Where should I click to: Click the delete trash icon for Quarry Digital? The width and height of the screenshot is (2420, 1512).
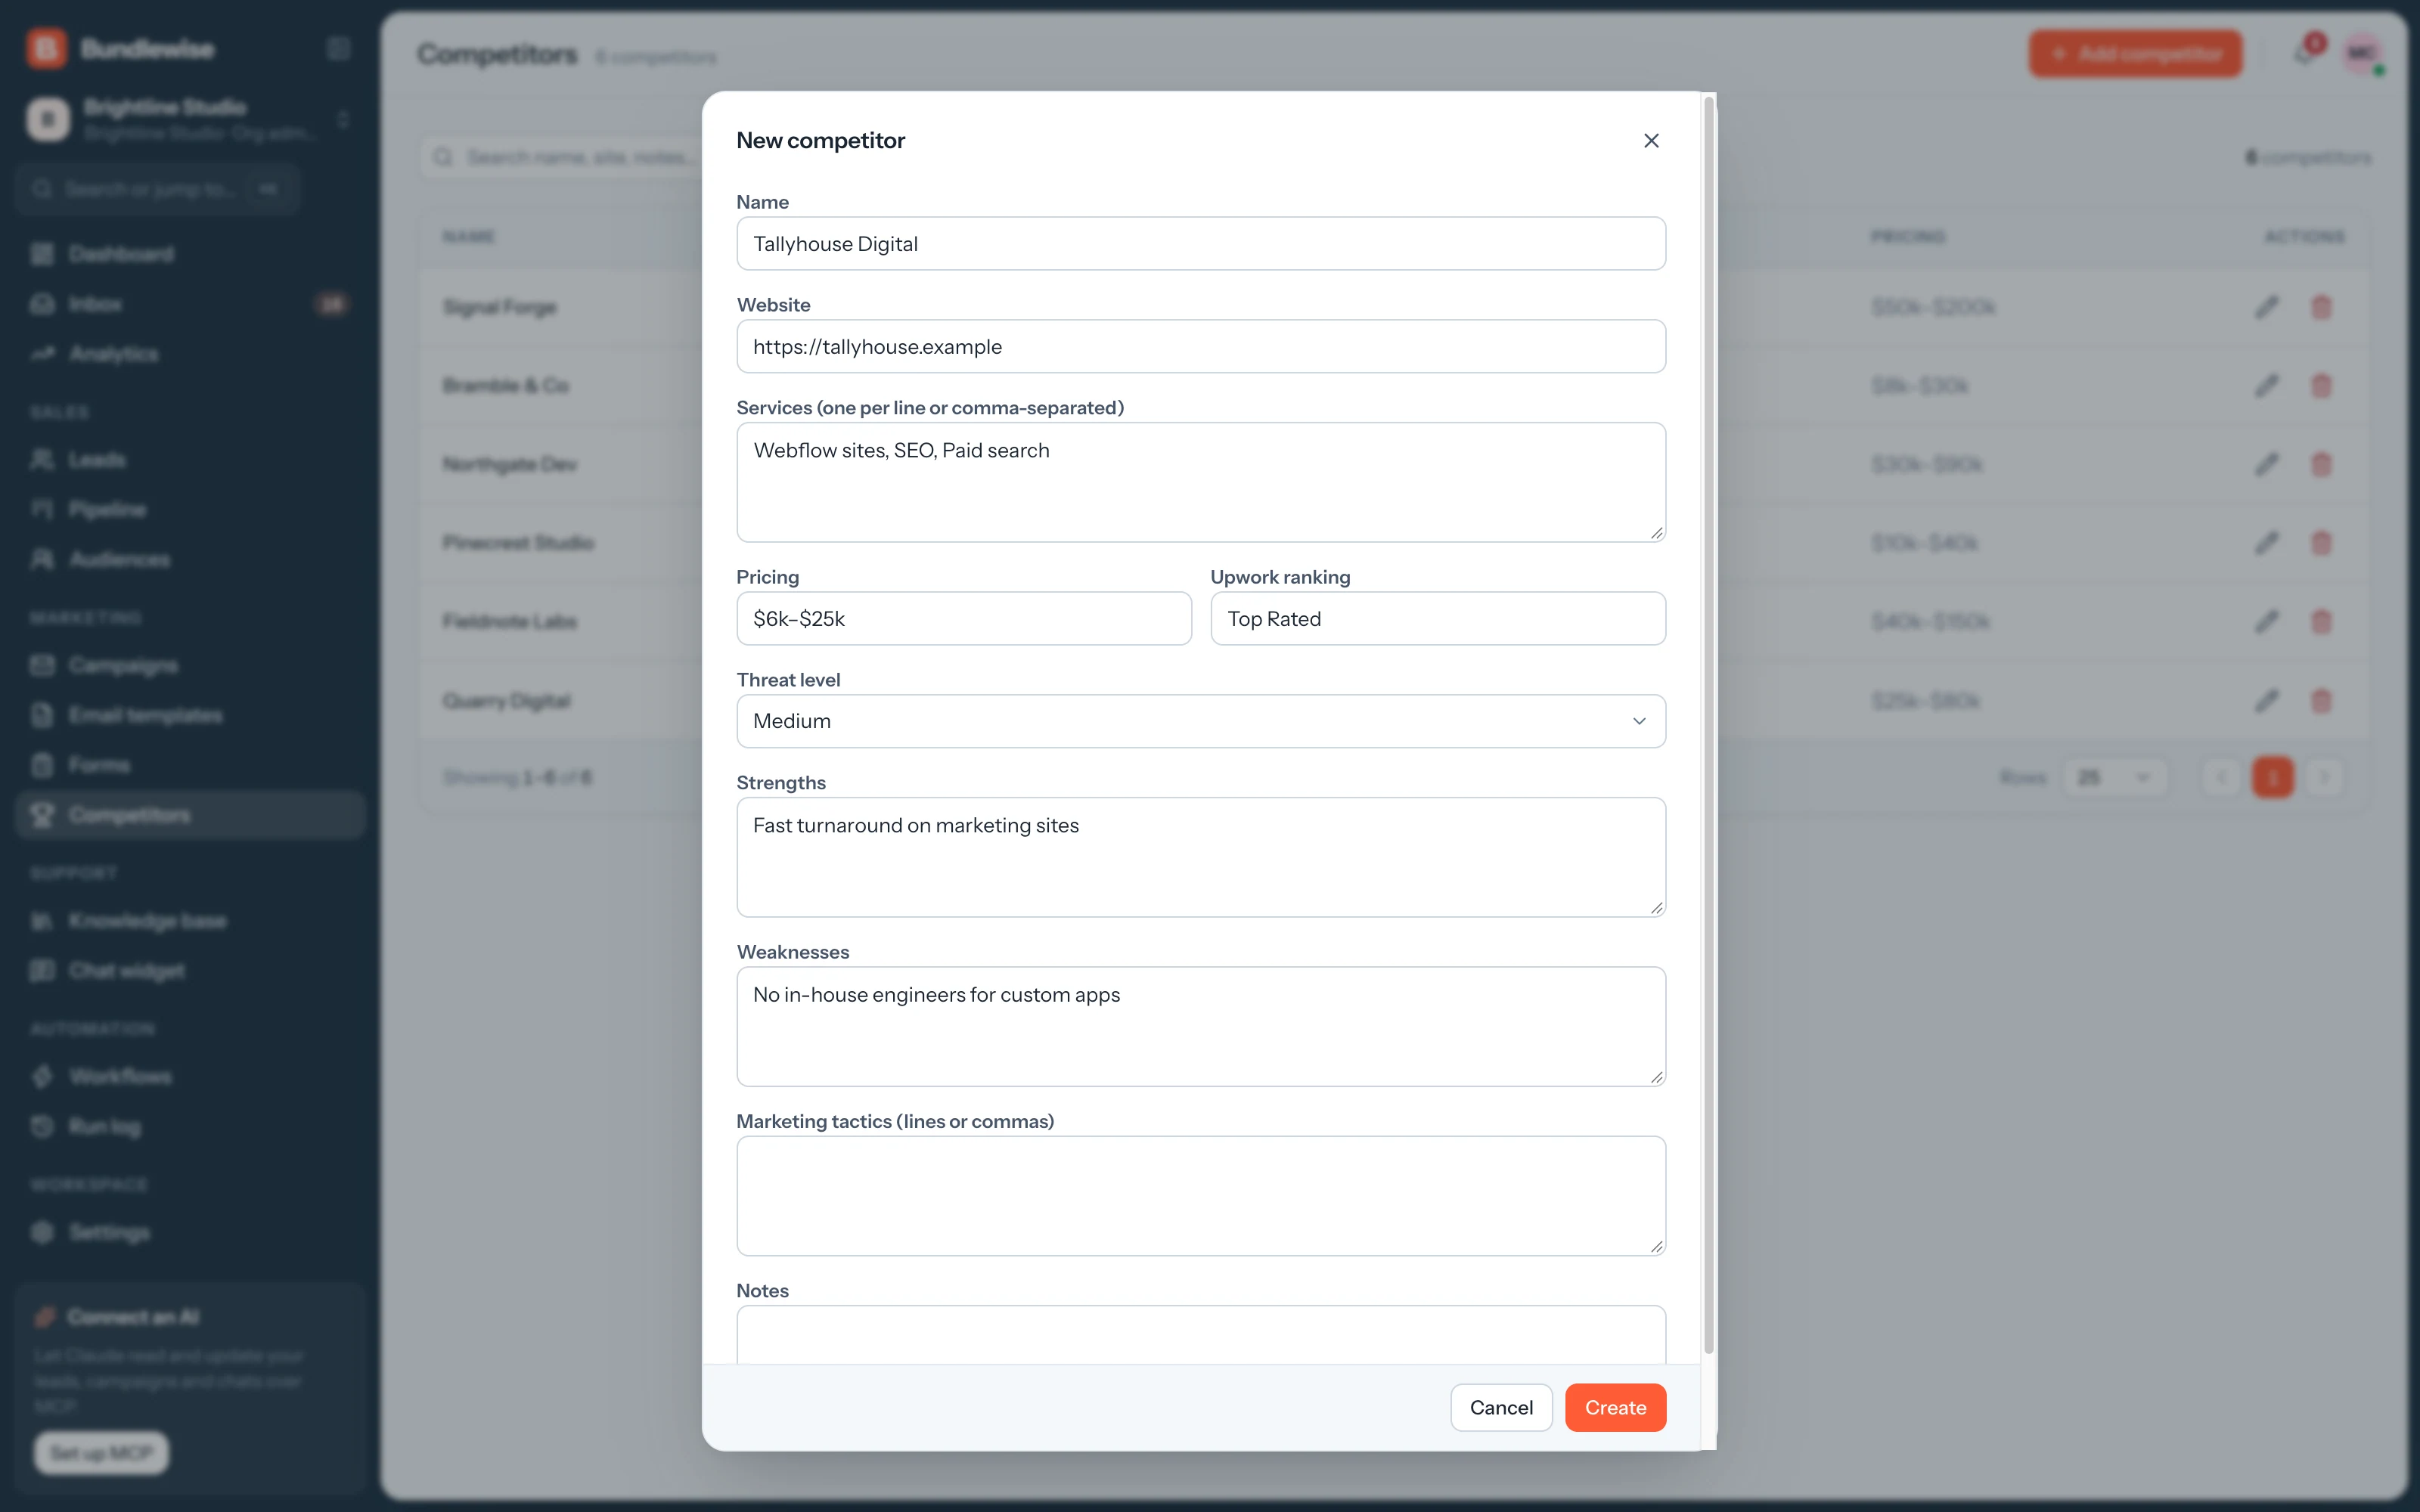pos(2321,701)
